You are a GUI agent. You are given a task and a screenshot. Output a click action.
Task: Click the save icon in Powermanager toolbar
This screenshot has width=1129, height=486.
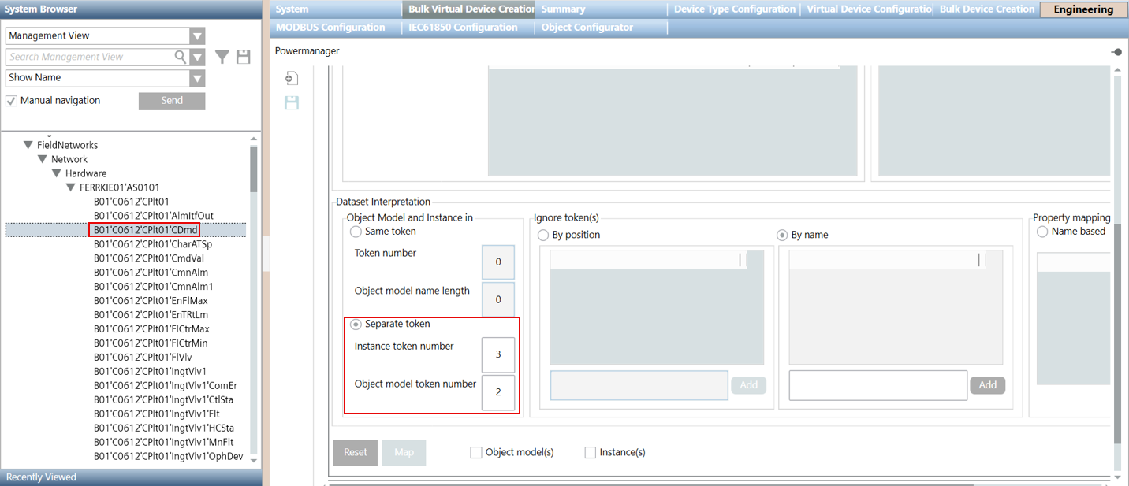[x=292, y=102]
